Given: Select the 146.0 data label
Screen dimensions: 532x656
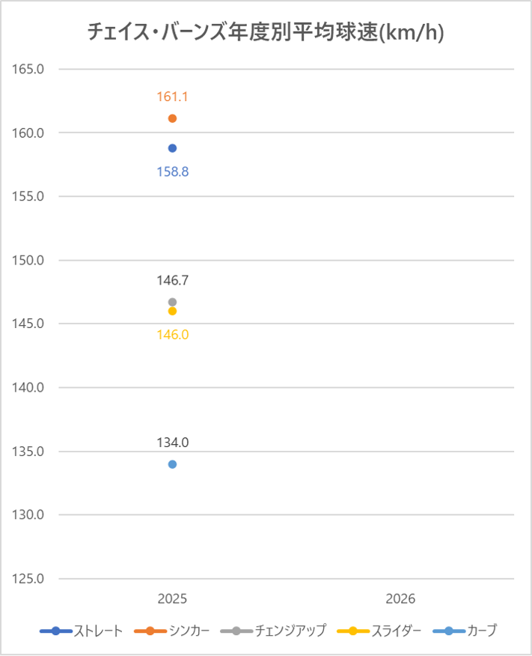Looking at the screenshot, I should pos(172,335).
